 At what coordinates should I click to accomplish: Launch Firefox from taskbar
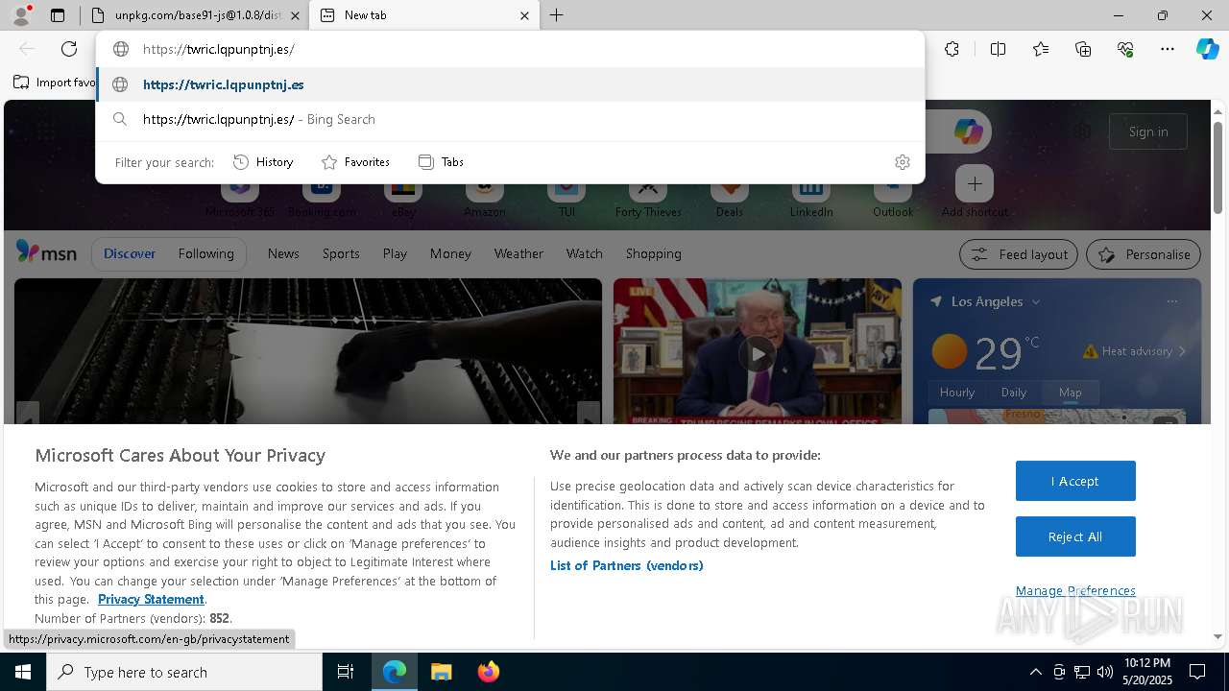point(488,672)
